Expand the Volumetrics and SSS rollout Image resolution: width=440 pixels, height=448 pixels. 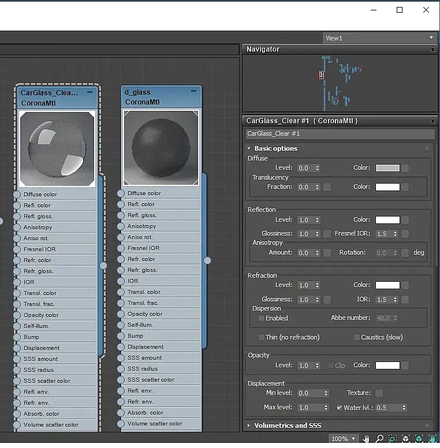pyautogui.click(x=287, y=425)
